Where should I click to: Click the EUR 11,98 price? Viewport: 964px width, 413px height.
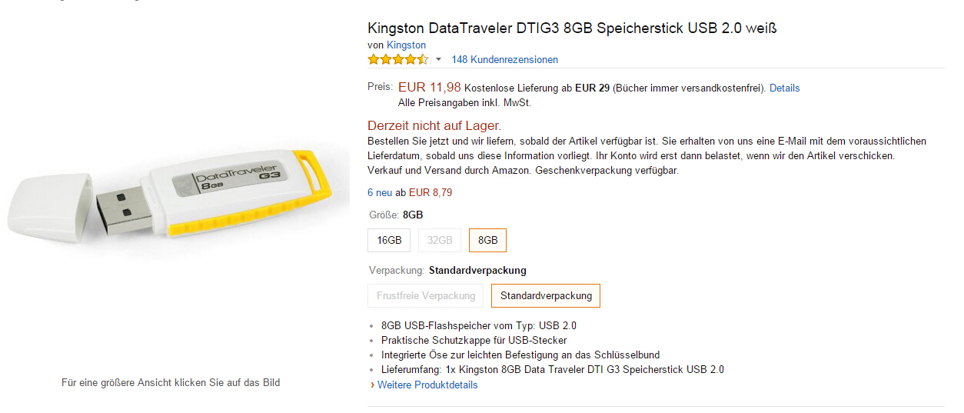[429, 88]
